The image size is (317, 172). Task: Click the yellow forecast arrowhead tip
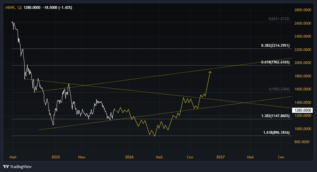(x=210, y=72)
